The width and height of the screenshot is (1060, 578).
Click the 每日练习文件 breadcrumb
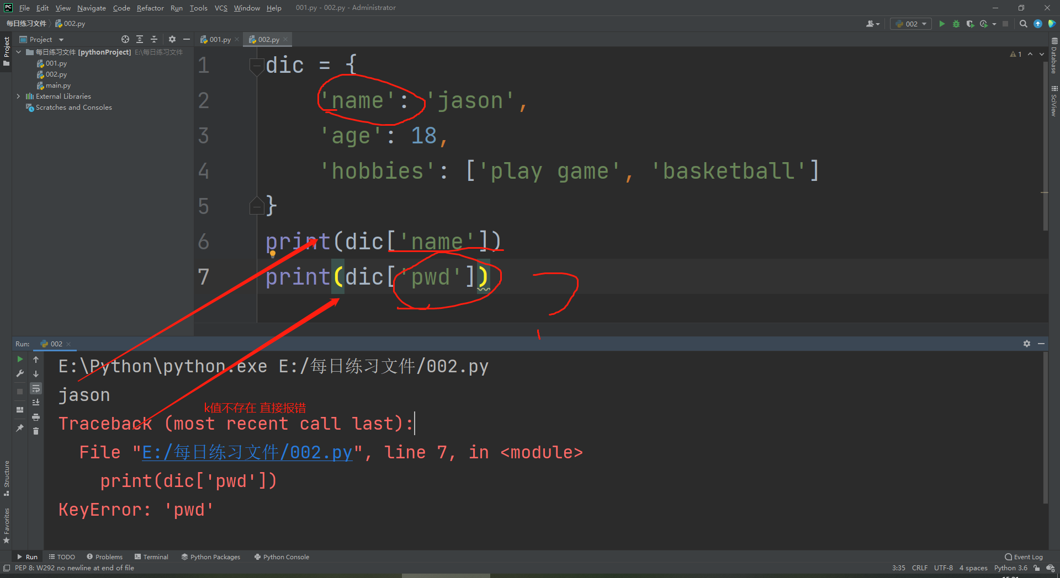(x=26, y=24)
